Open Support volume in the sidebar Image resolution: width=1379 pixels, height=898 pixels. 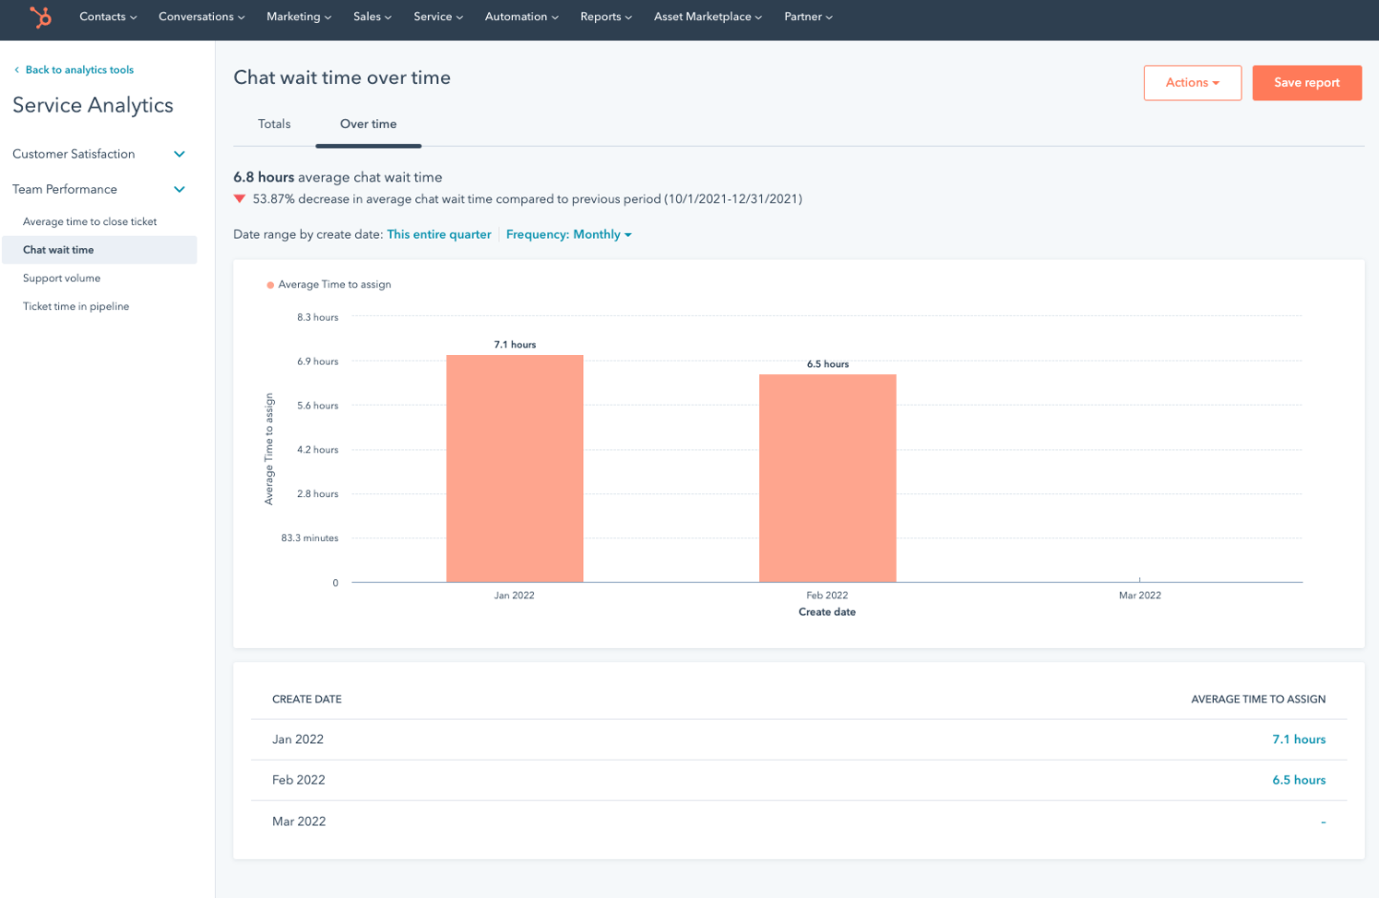pos(62,278)
